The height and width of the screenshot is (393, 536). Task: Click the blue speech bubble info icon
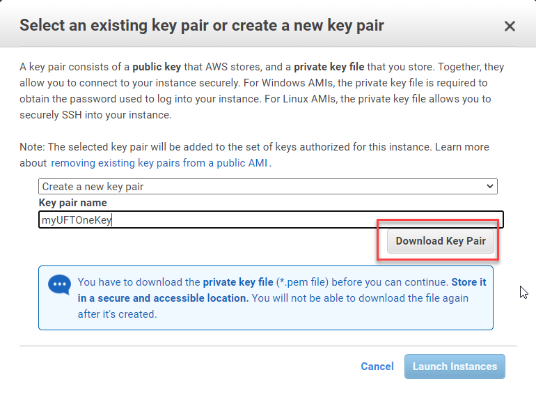59,284
